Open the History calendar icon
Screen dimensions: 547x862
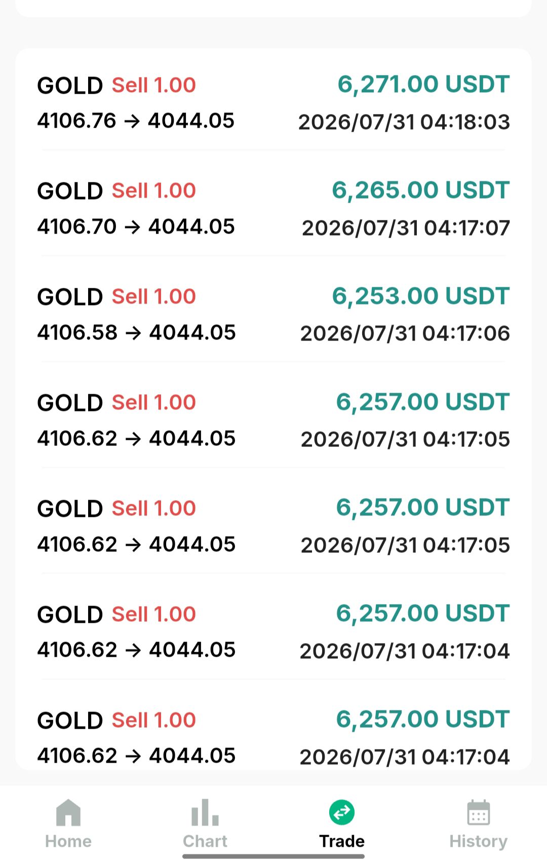[479, 812]
